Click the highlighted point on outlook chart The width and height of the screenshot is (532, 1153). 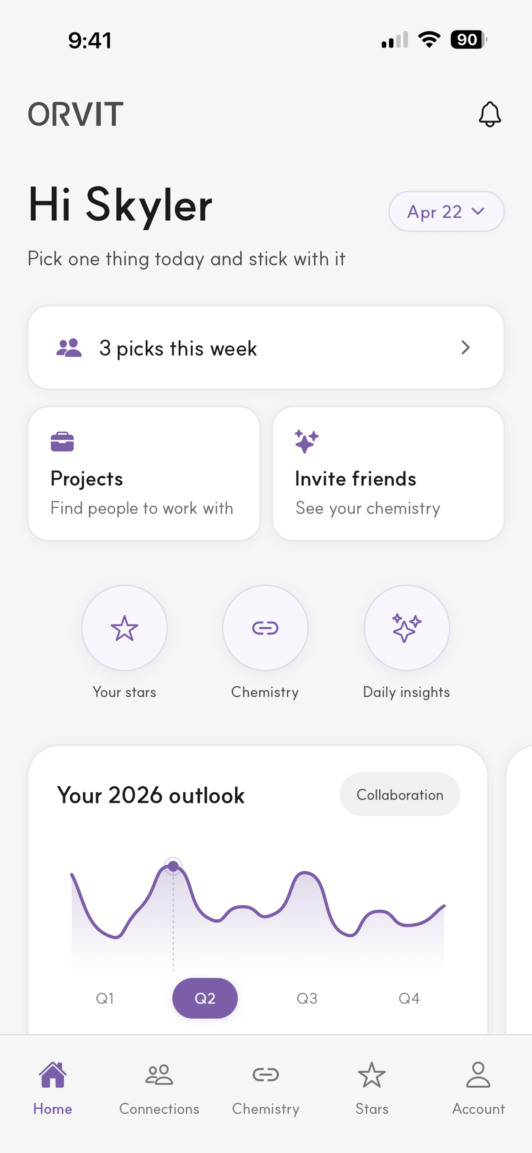(173, 866)
